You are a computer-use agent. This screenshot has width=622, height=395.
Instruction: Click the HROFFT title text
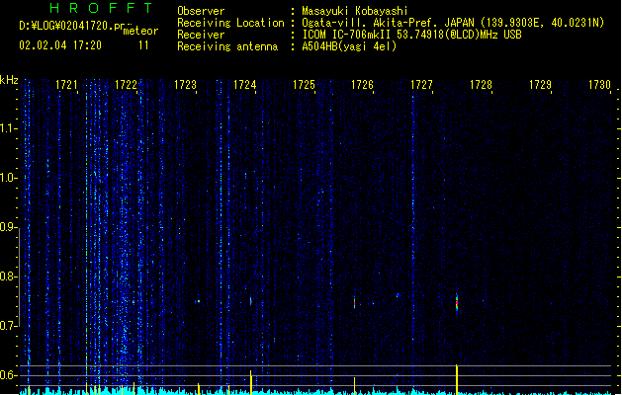[102, 8]
